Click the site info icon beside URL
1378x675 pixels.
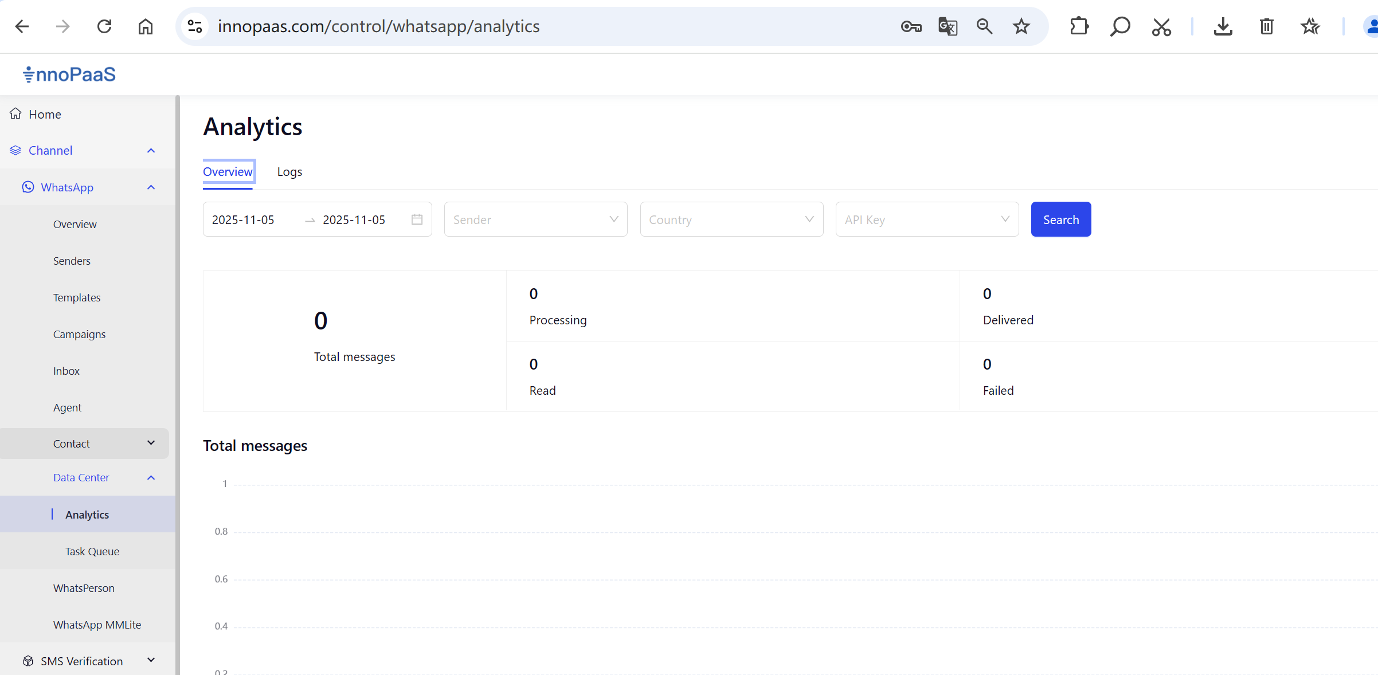pos(195,26)
